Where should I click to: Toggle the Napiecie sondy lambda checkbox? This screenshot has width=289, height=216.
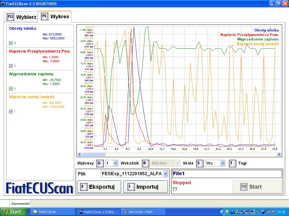point(11,111)
